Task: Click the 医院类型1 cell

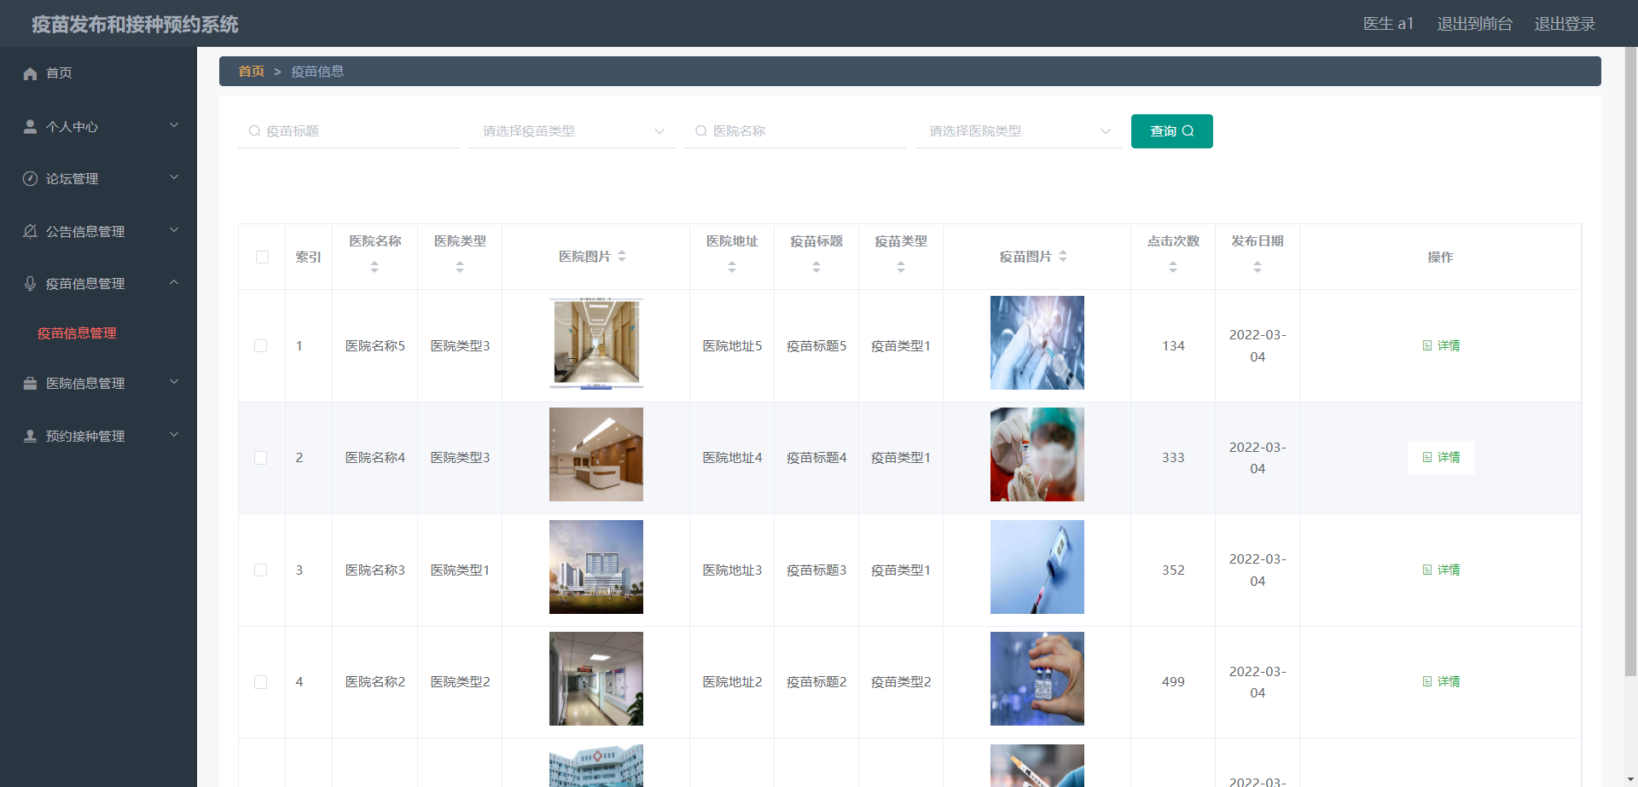Action: 460,570
